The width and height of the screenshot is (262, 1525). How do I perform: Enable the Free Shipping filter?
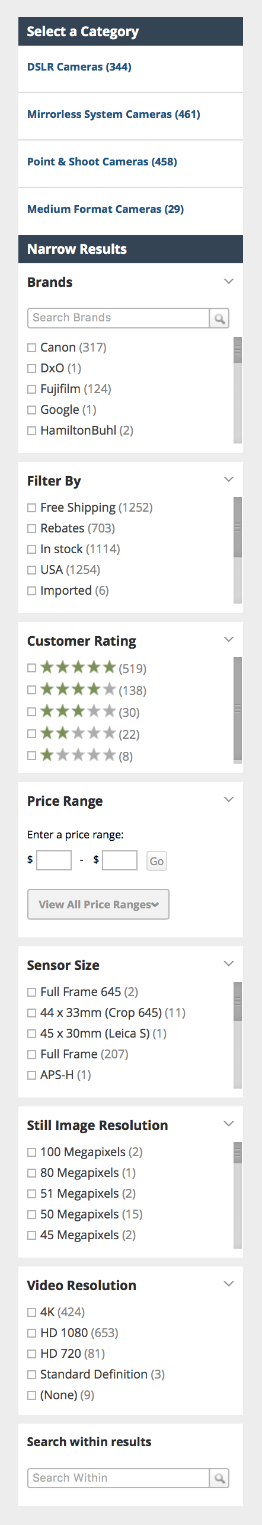(x=32, y=508)
